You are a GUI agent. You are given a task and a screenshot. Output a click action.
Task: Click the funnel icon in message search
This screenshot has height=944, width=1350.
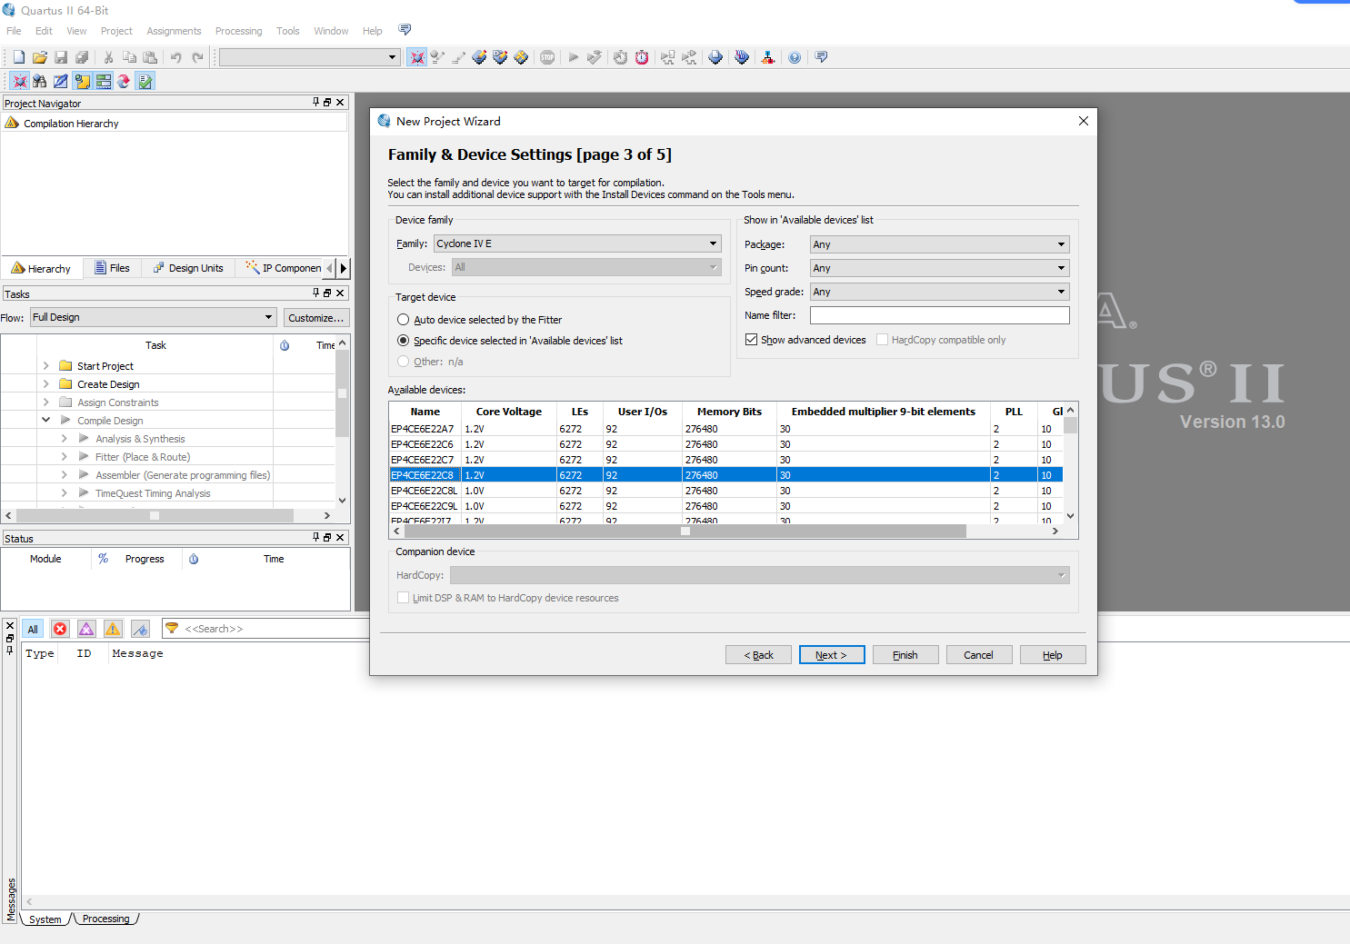pos(172,629)
